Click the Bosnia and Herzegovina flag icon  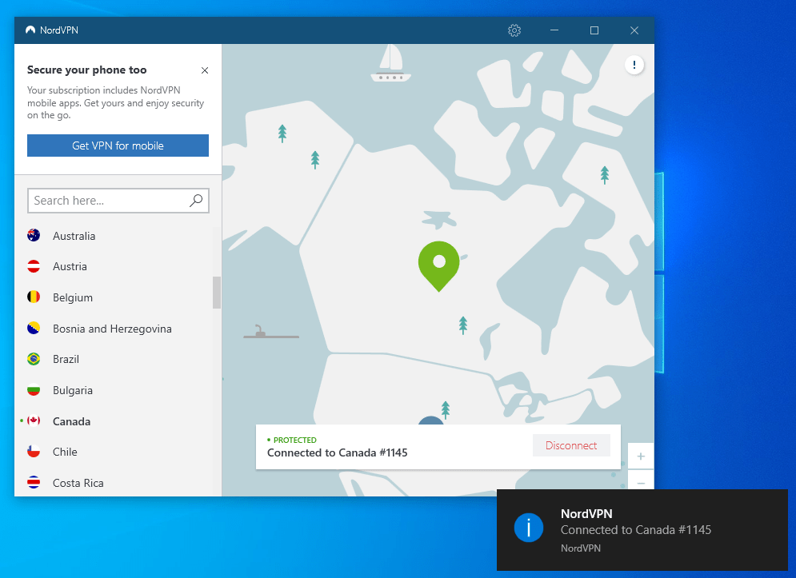(34, 329)
